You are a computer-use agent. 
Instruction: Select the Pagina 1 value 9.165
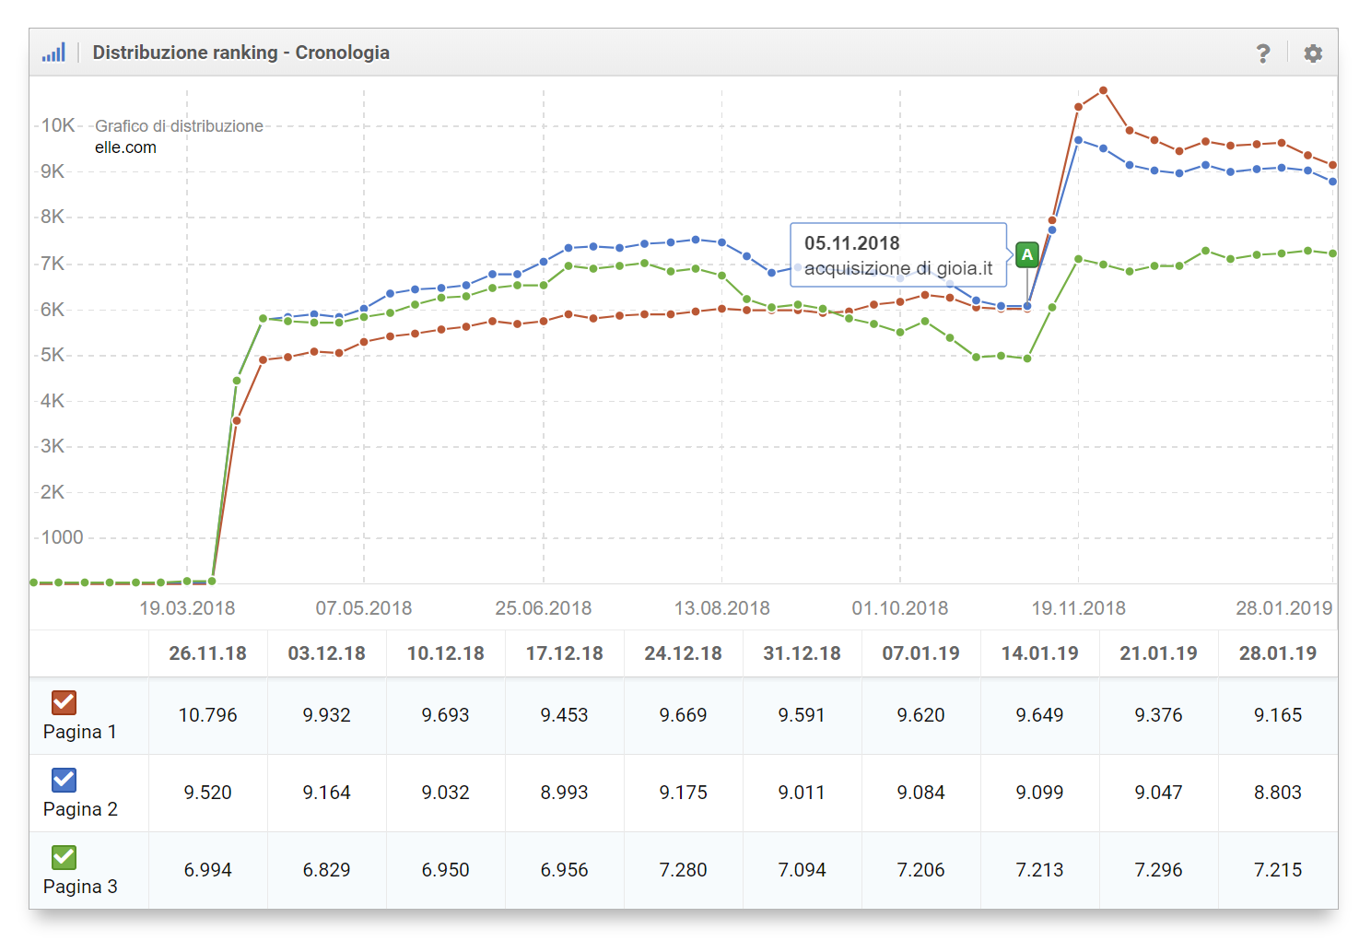pyautogui.click(x=1277, y=715)
